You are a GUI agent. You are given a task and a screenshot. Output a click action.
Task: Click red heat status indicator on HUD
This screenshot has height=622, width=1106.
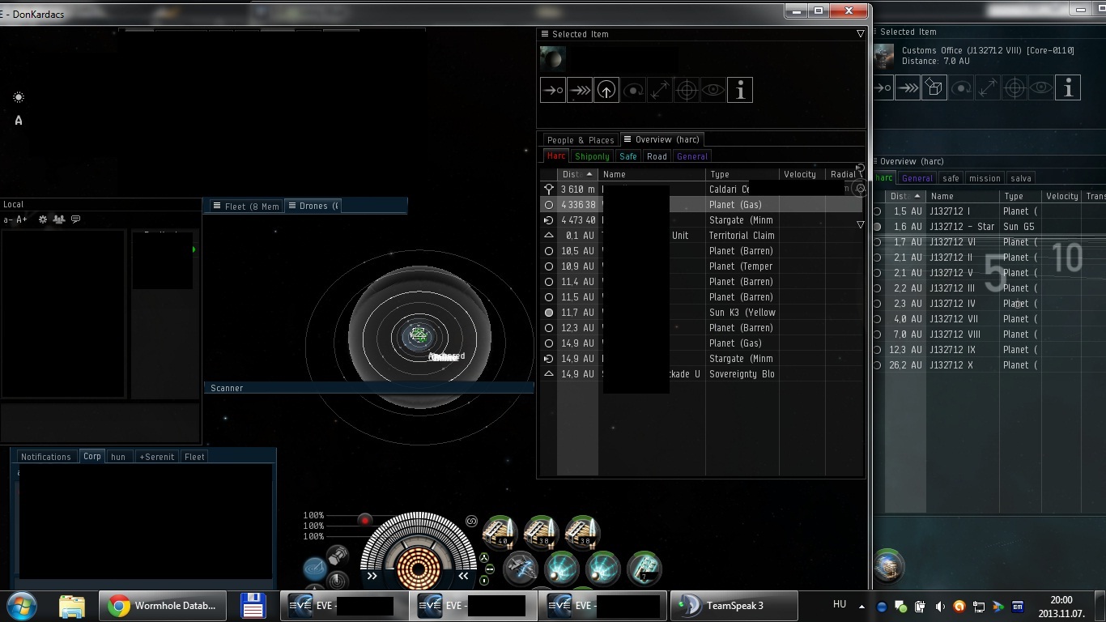pos(365,520)
